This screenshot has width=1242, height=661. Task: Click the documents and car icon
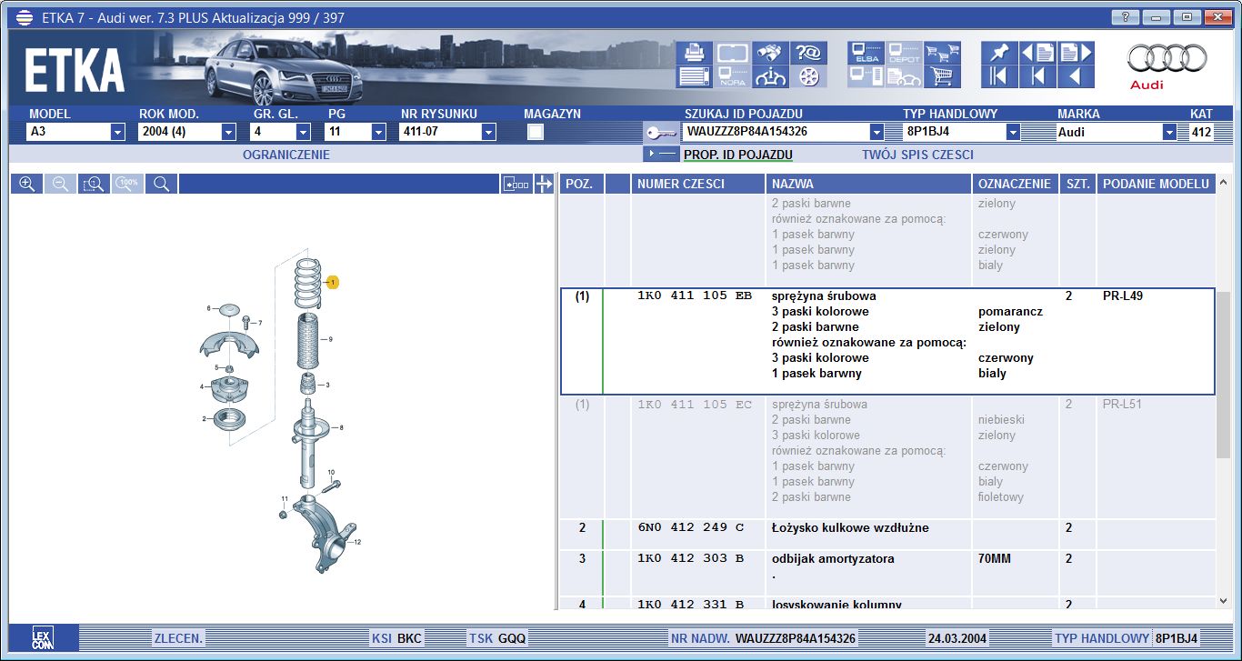[904, 76]
